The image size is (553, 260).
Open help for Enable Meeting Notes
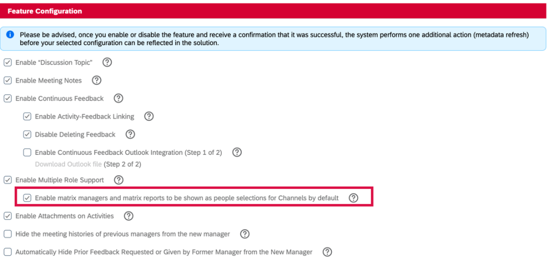97,80
